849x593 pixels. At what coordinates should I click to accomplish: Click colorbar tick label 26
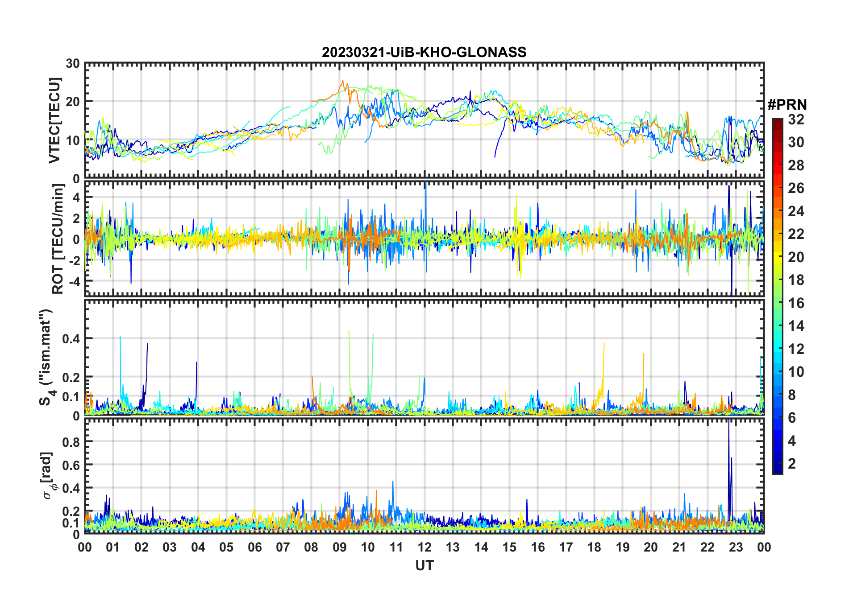(796, 188)
